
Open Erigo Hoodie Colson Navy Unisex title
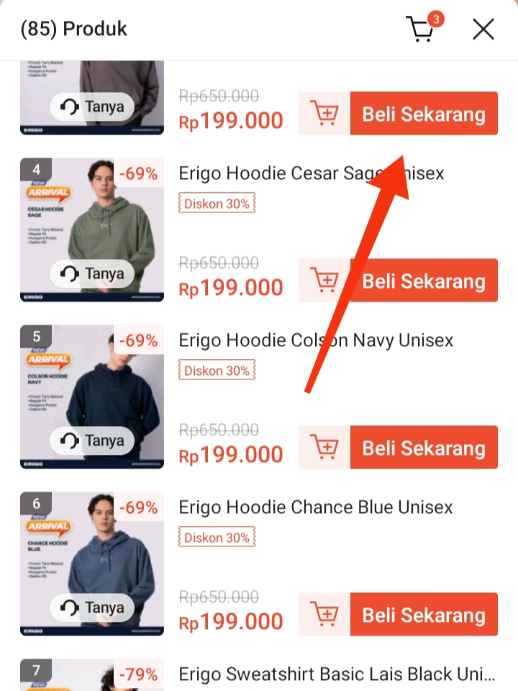pos(316,340)
